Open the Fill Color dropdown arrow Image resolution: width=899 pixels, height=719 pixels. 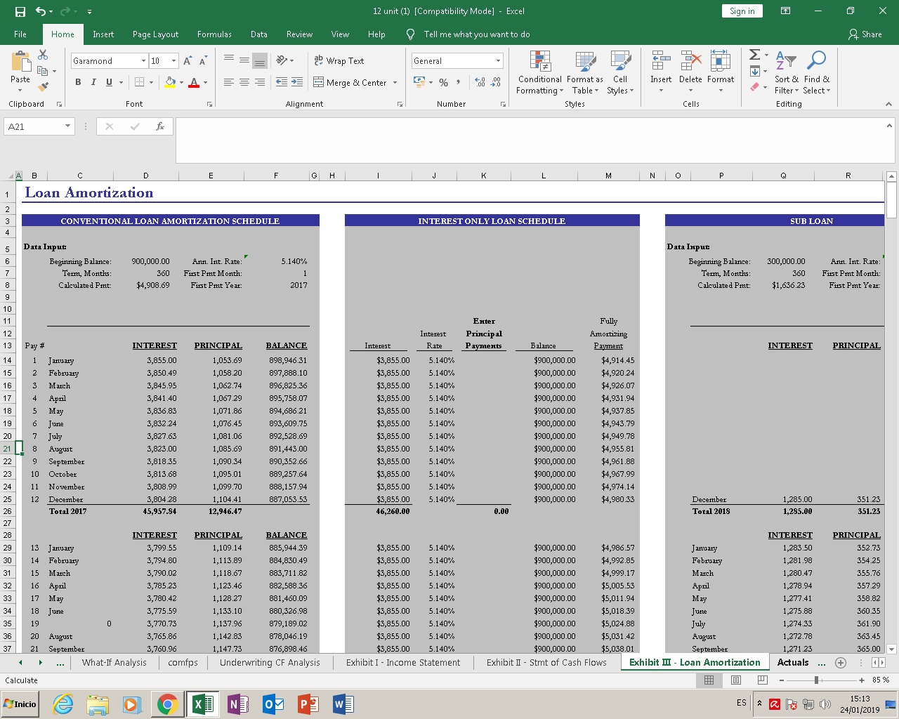coord(181,82)
